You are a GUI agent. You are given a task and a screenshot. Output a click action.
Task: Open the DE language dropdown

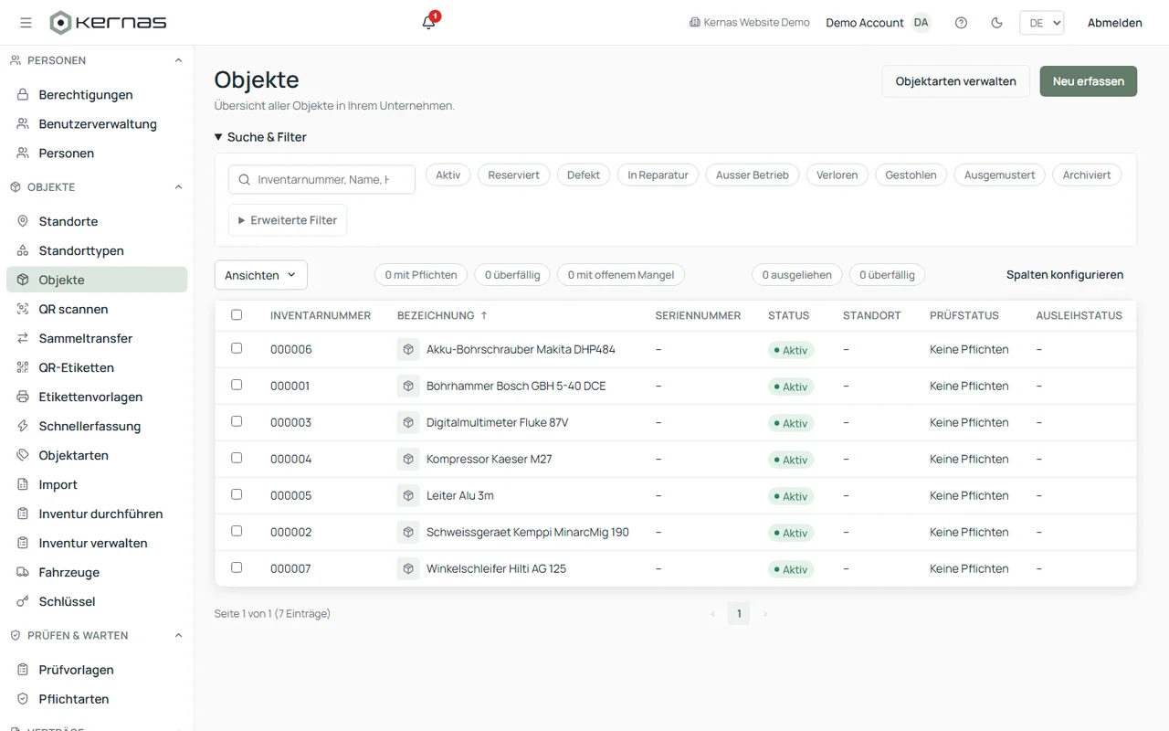click(x=1041, y=23)
